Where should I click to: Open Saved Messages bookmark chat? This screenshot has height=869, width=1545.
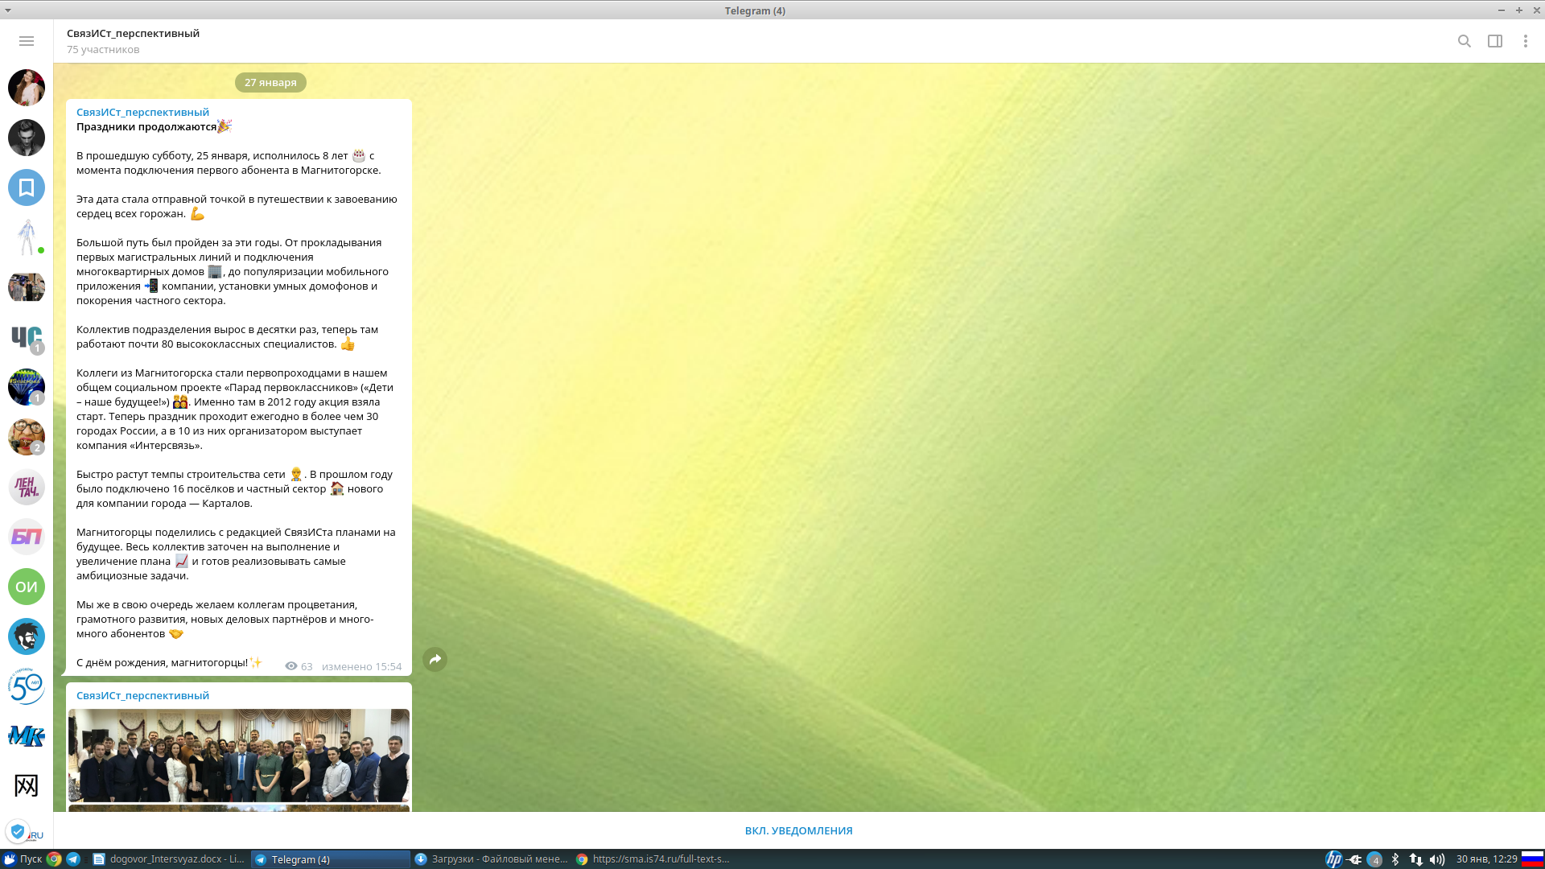27,187
